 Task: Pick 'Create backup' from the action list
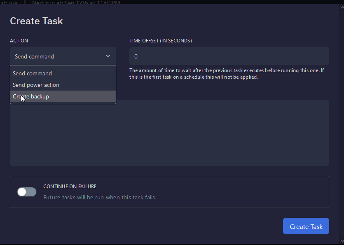31,96
